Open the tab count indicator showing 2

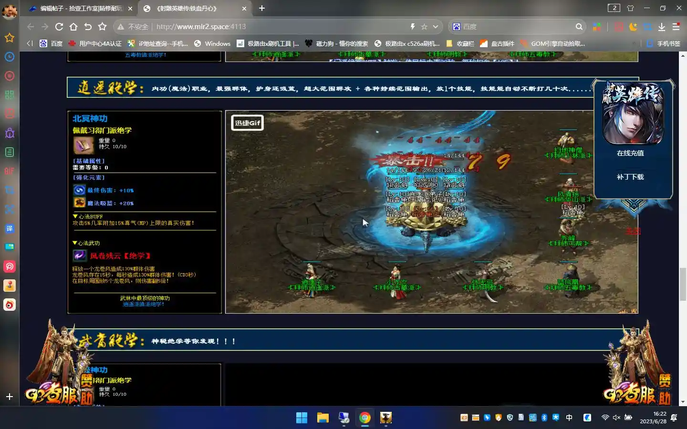pos(614,8)
